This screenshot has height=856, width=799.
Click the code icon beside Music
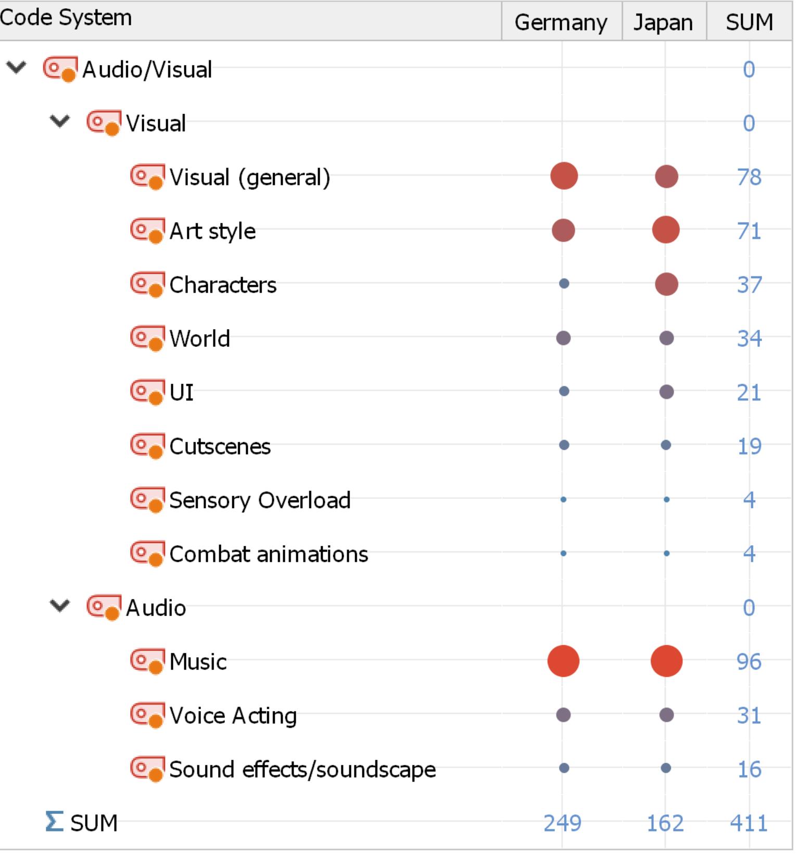click(147, 661)
